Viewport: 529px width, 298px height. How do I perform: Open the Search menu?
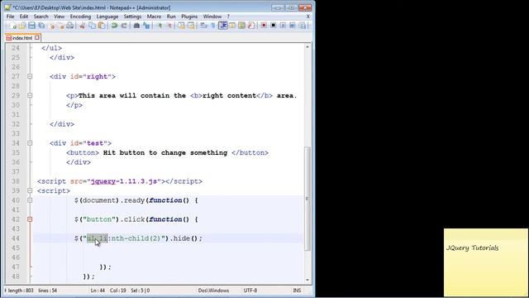[41, 17]
